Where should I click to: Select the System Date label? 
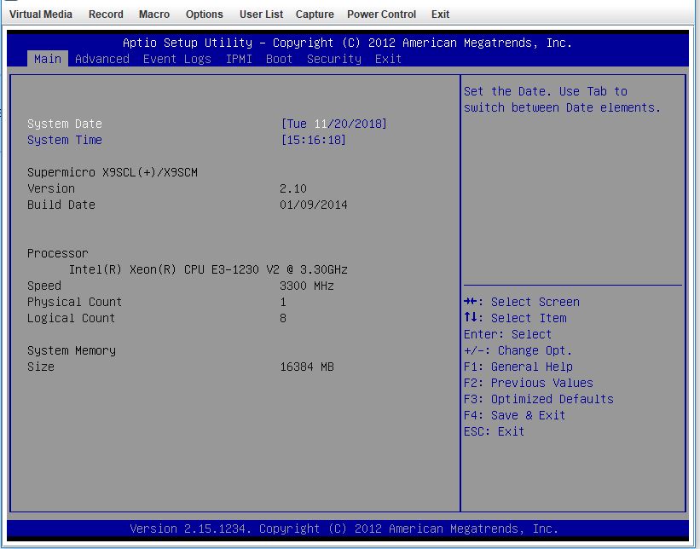click(65, 124)
